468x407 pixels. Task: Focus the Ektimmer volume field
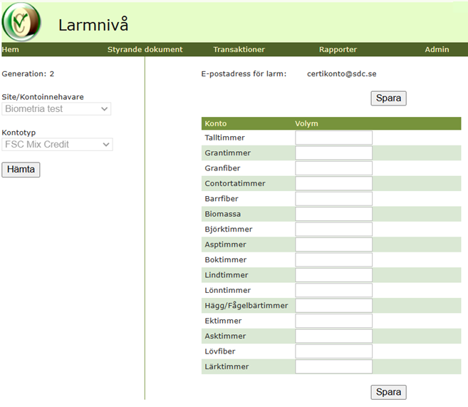tap(333, 321)
